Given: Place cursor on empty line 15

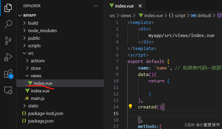Looking at the screenshot, I should pyautogui.click(x=175, y=114).
